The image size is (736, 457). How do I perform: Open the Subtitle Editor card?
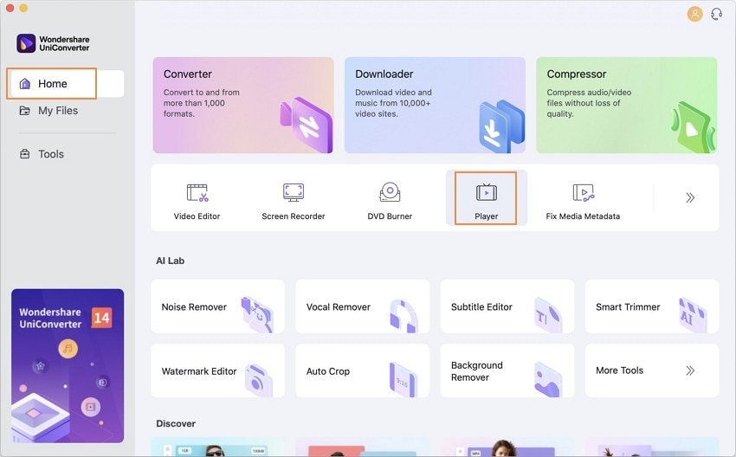pos(507,306)
